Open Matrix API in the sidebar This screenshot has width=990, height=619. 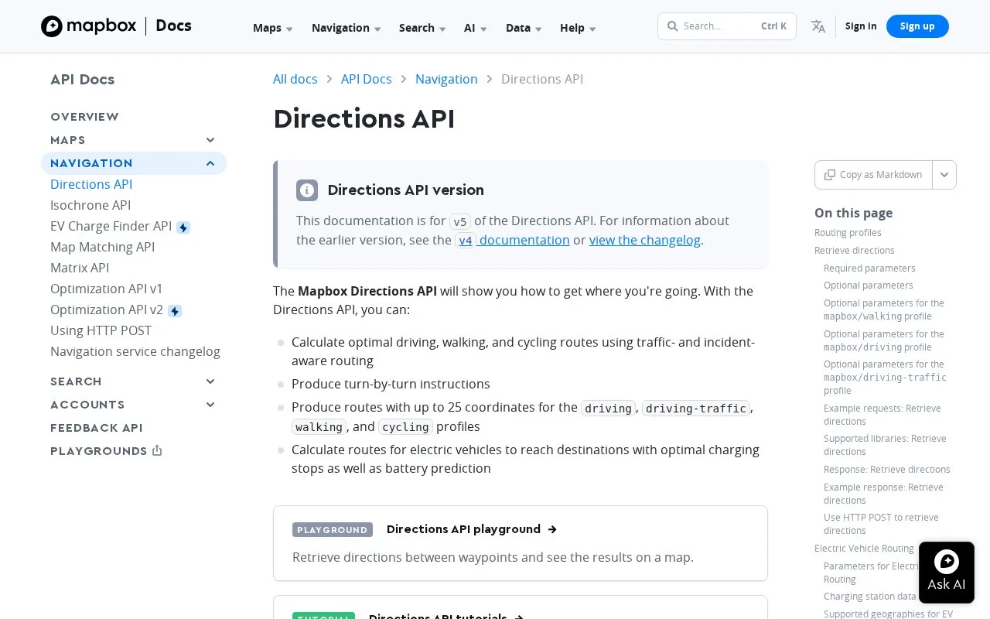pyautogui.click(x=80, y=268)
